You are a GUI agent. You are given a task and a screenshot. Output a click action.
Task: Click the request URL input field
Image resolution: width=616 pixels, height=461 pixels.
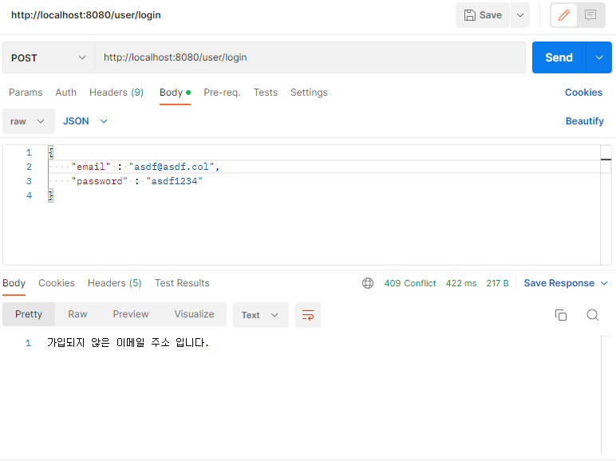310,57
